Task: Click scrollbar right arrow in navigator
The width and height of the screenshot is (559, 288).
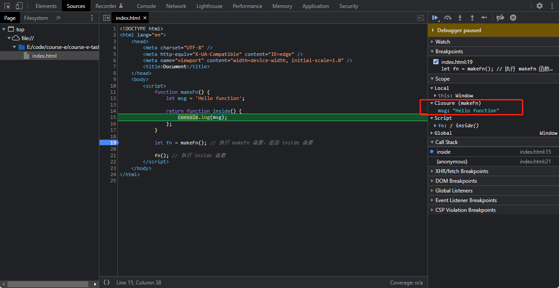Action: point(95,284)
